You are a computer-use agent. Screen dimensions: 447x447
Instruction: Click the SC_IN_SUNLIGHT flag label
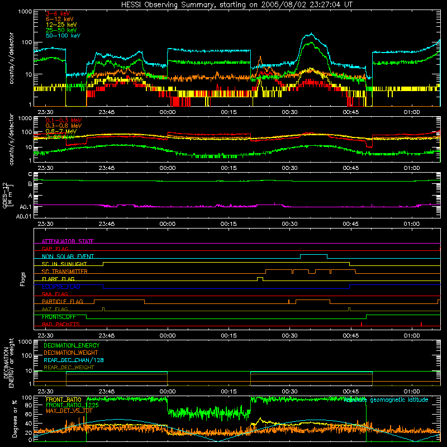point(64,264)
